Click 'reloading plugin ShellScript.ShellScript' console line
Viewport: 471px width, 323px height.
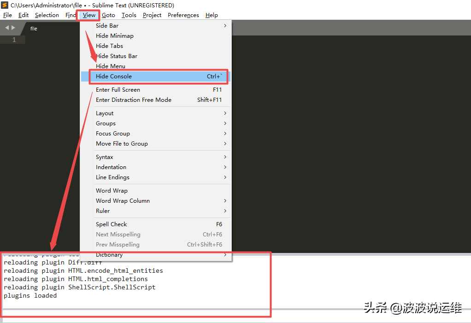point(80,287)
